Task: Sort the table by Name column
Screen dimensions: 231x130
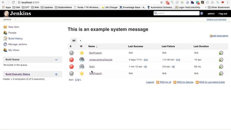Action: [x=93, y=46]
